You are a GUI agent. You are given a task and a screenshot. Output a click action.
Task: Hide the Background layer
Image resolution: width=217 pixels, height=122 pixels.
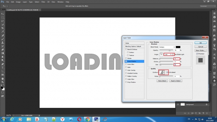178,104
